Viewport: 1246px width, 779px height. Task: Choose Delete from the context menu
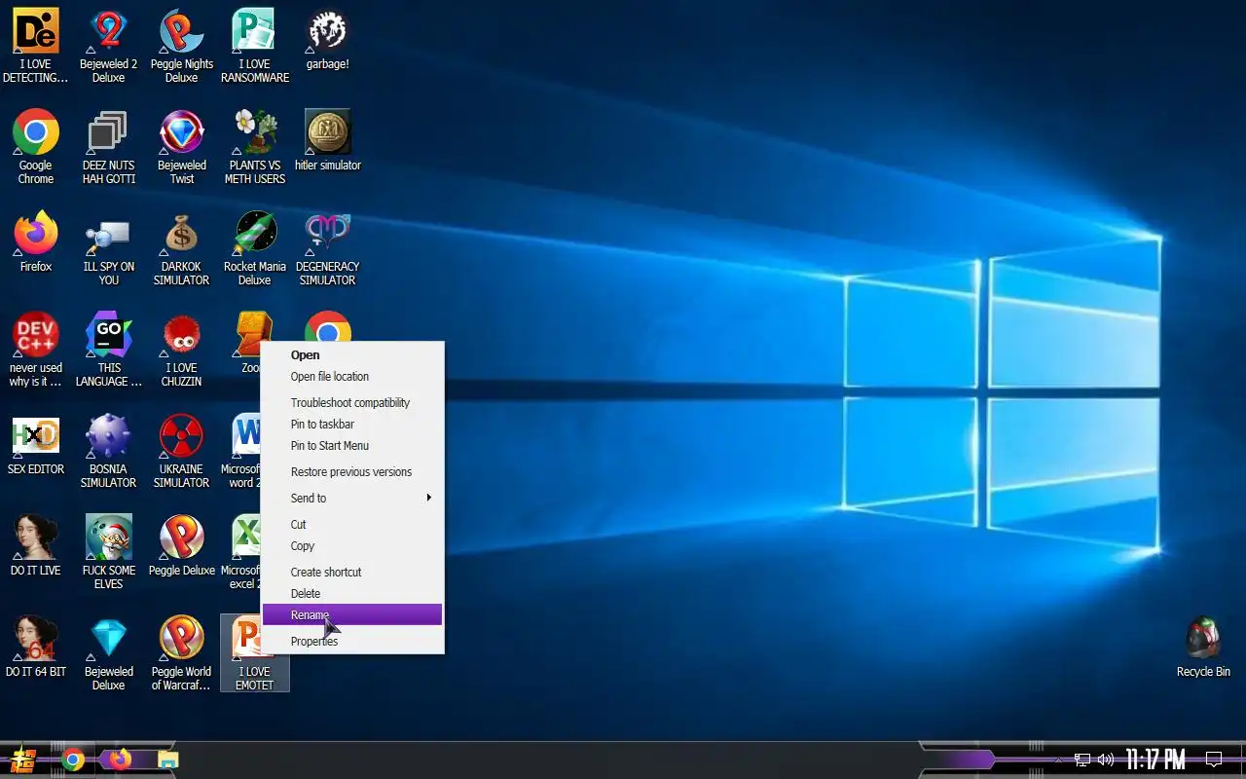352,594
